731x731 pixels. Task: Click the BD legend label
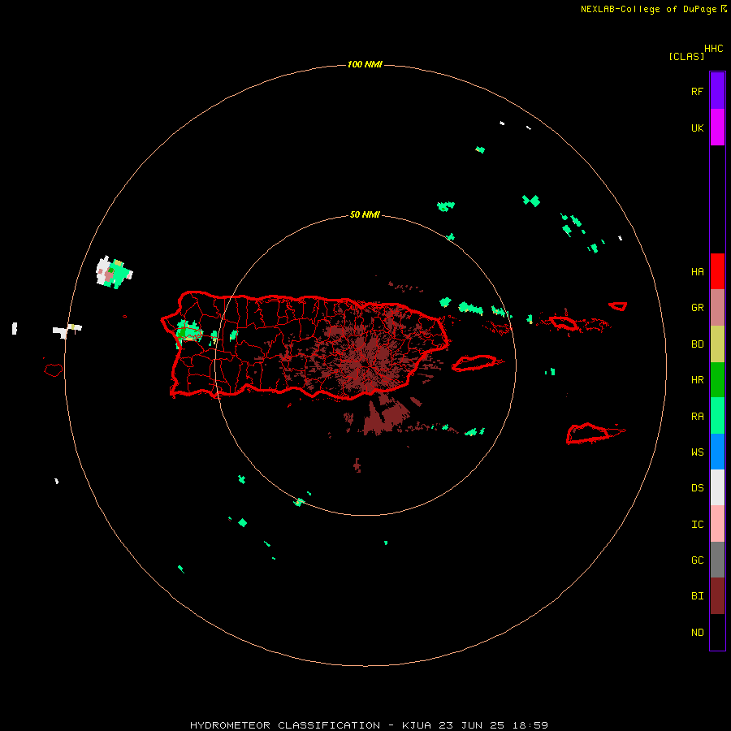(697, 344)
